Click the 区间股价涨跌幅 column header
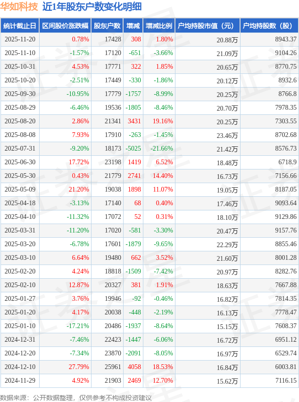Image resolution: width=299 pixels, height=402 pixels. [65, 26]
